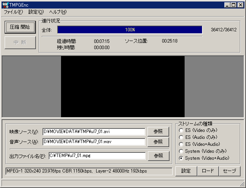Click the audio source path field ul7_01.wav
The height and width of the screenshot is (188, 246).
pyautogui.click(x=94, y=142)
